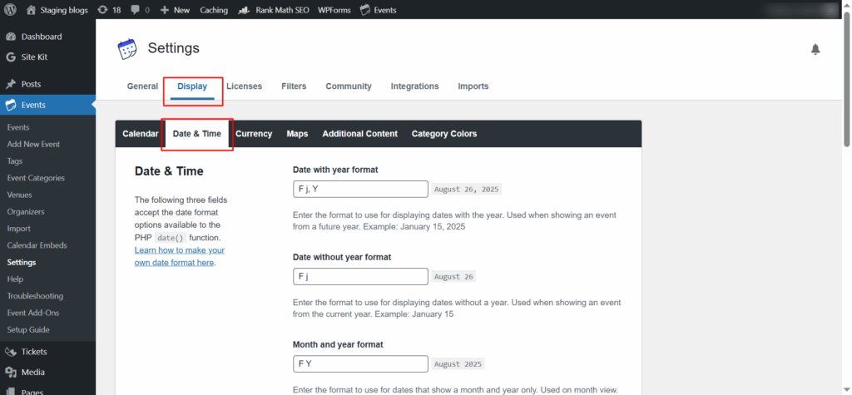Image resolution: width=852 pixels, height=395 pixels.
Task: Switch to the Community tab
Action: coord(349,86)
